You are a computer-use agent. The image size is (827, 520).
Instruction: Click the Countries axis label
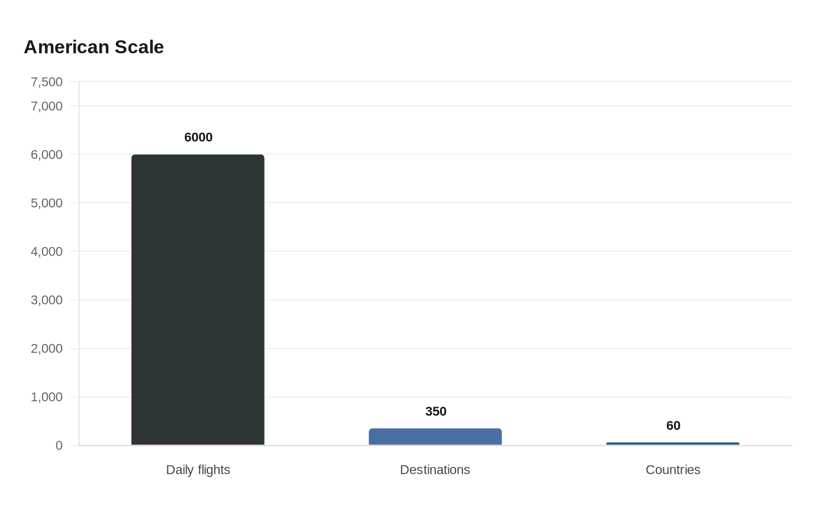point(673,470)
